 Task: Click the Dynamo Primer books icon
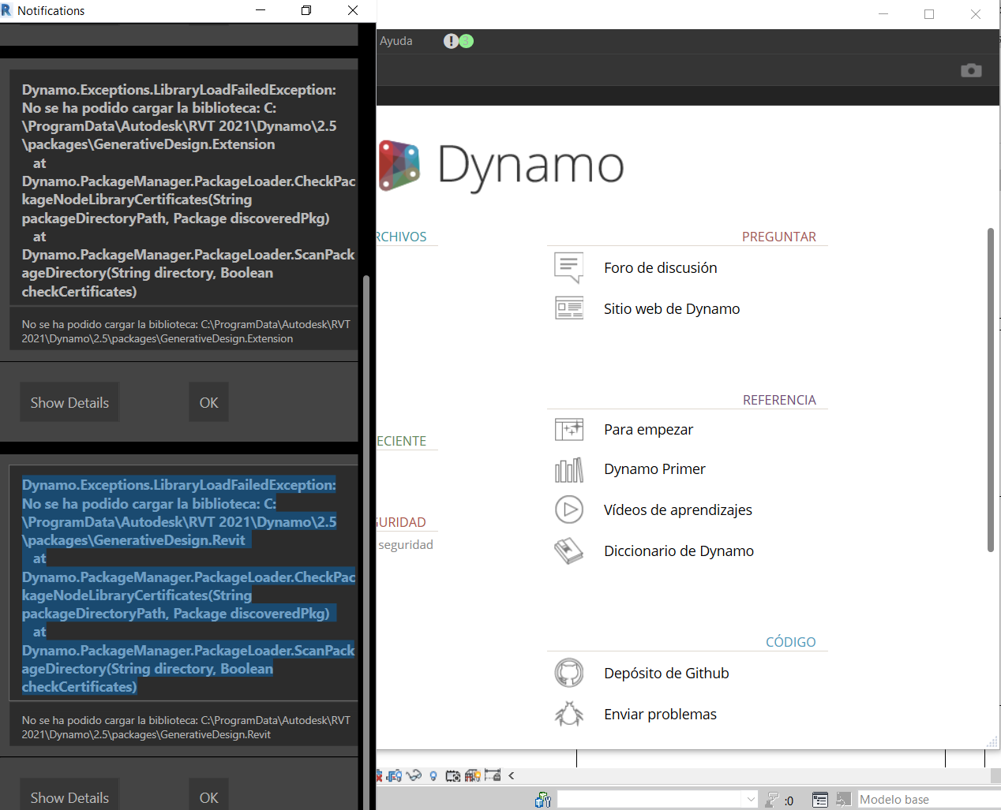click(x=568, y=469)
